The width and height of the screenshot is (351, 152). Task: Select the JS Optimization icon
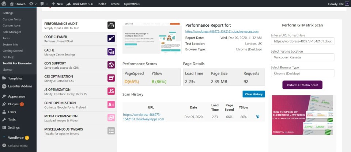(x=111, y=91)
